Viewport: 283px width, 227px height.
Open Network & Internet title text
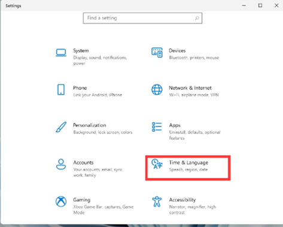coord(190,88)
